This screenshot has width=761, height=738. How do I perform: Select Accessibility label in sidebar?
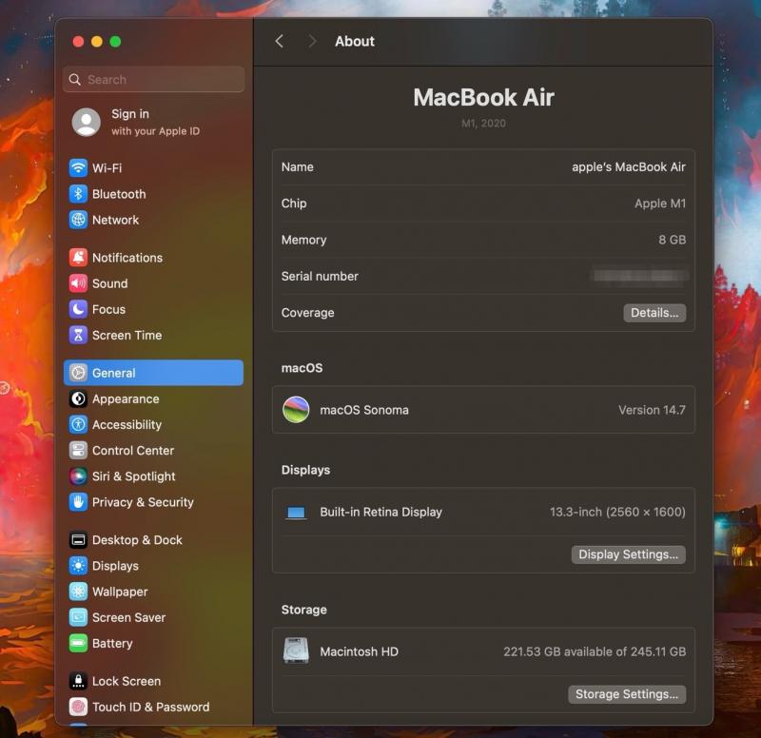tap(127, 424)
